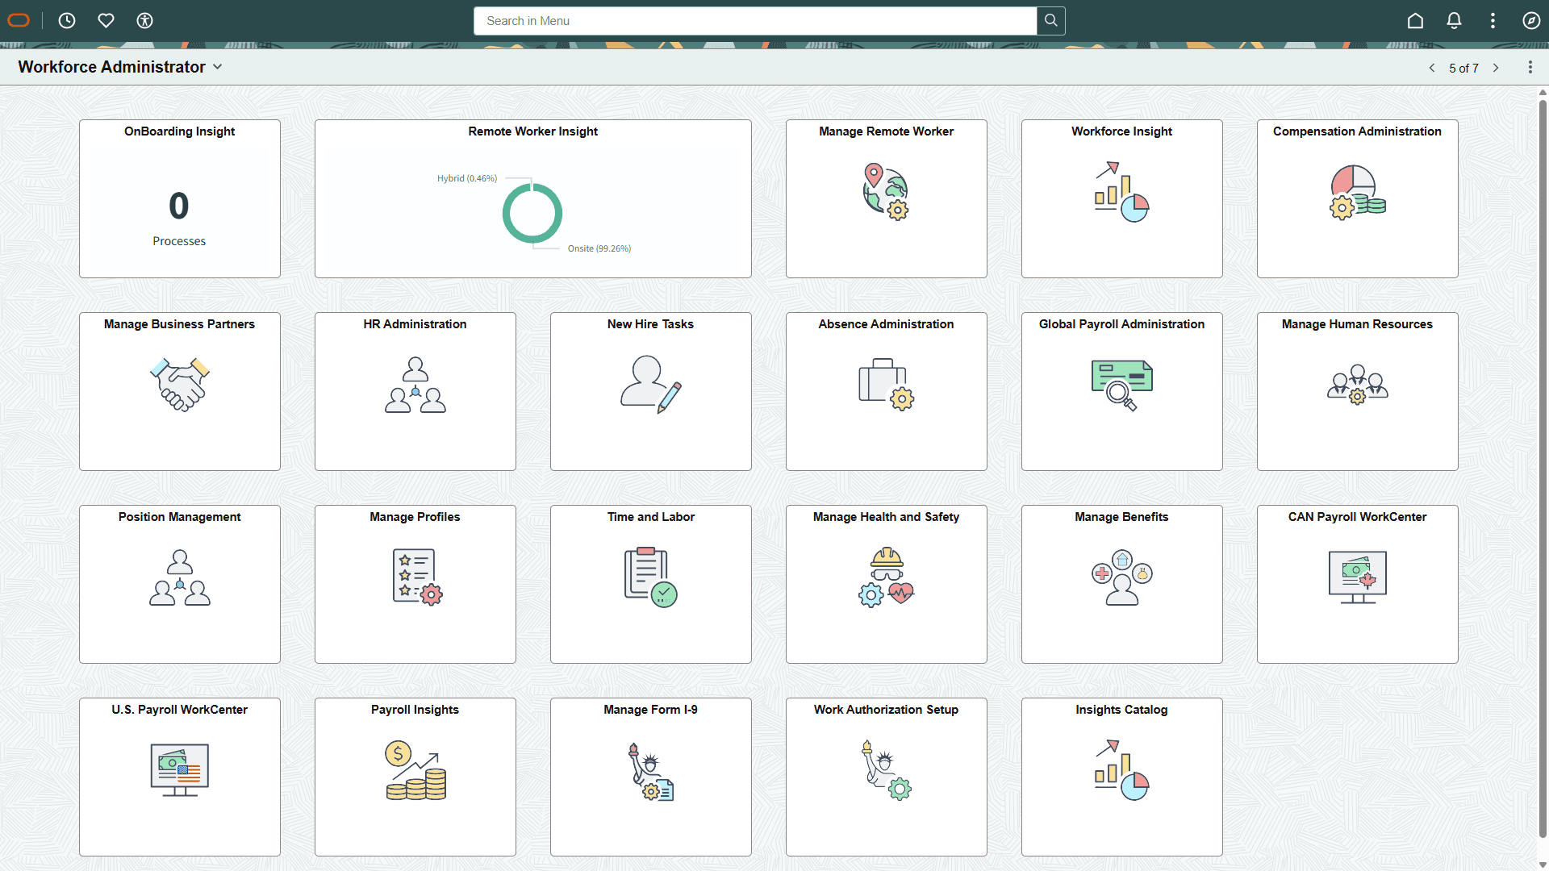Screen dimensions: 1549x871
Task: Go to the previous homepage with the left chevron
Action: (x=1433, y=68)
